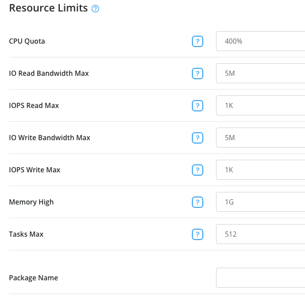Show help for CPU Quota
Viewport: 305px width, 301px height.
(x=198, y=41)
